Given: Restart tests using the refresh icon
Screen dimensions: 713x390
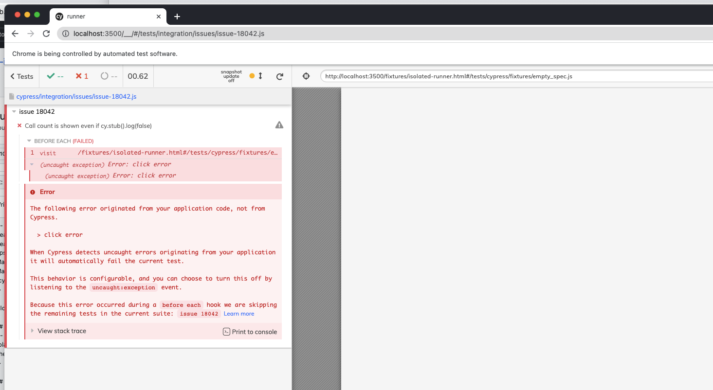Looking at the screenshot, I should click(280, 76).
